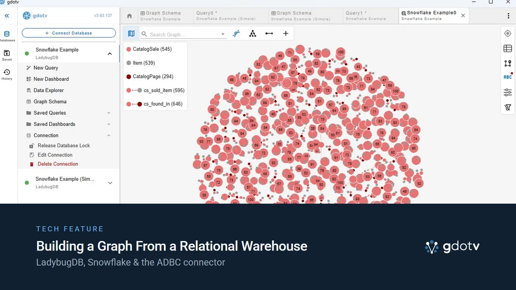Open the Search Graph dropdown arrow
The image size is (516, 290).
coord(223,34)
